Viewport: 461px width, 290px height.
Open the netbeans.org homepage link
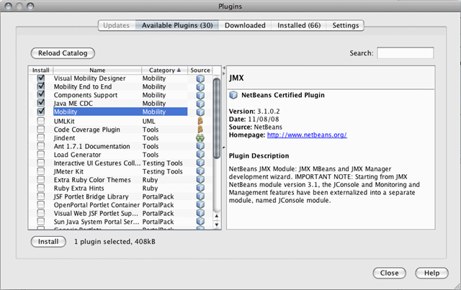[x=307, y=135]
